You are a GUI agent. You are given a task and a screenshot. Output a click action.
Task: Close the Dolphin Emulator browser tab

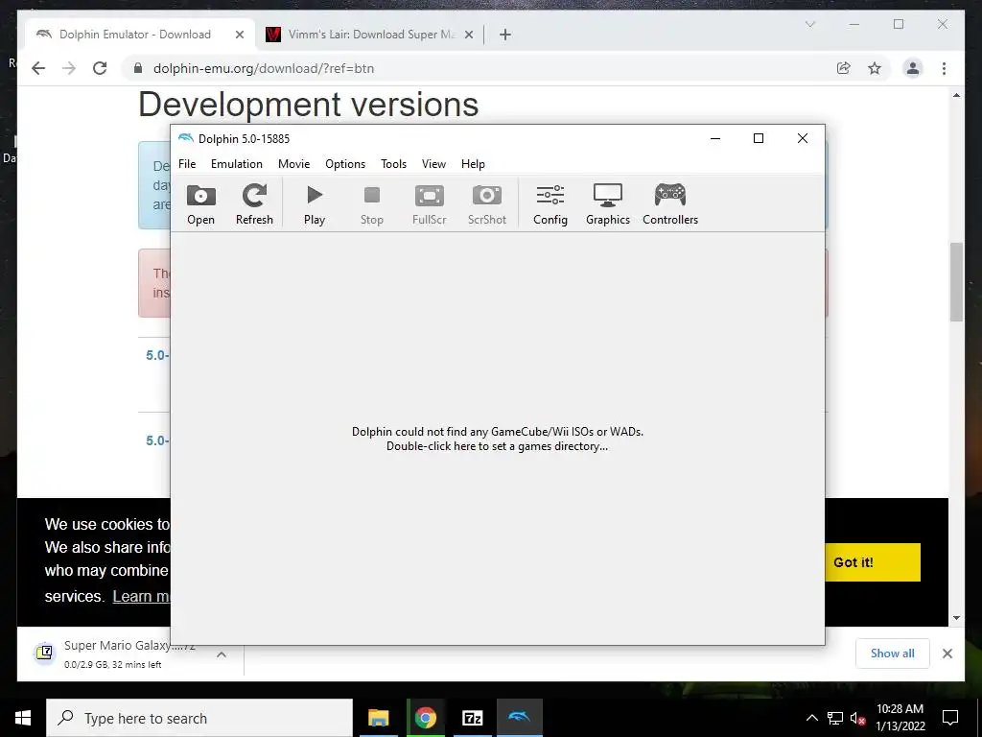click(239, 35)
